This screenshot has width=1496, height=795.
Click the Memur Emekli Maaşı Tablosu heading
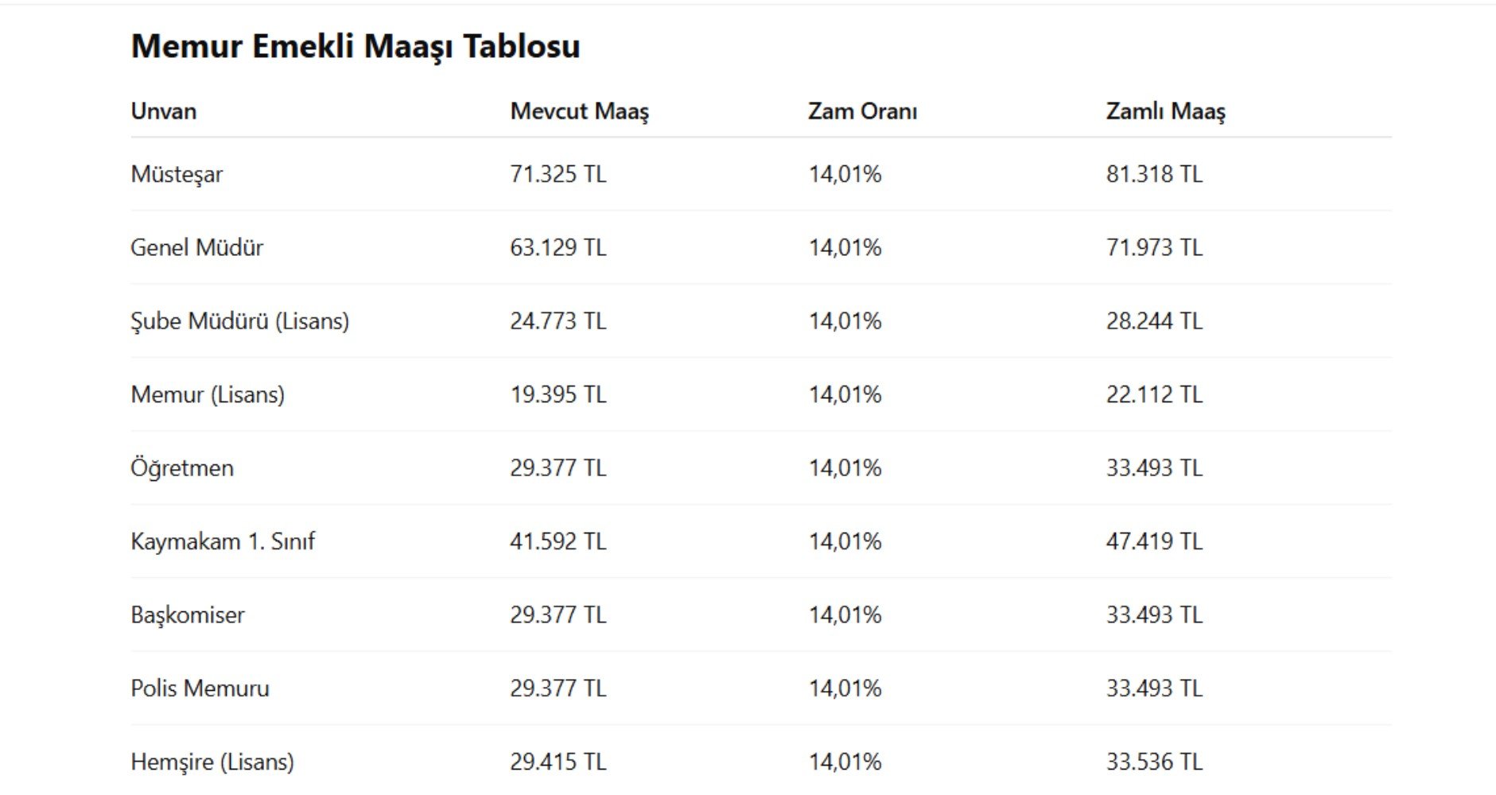coord(356,46)
